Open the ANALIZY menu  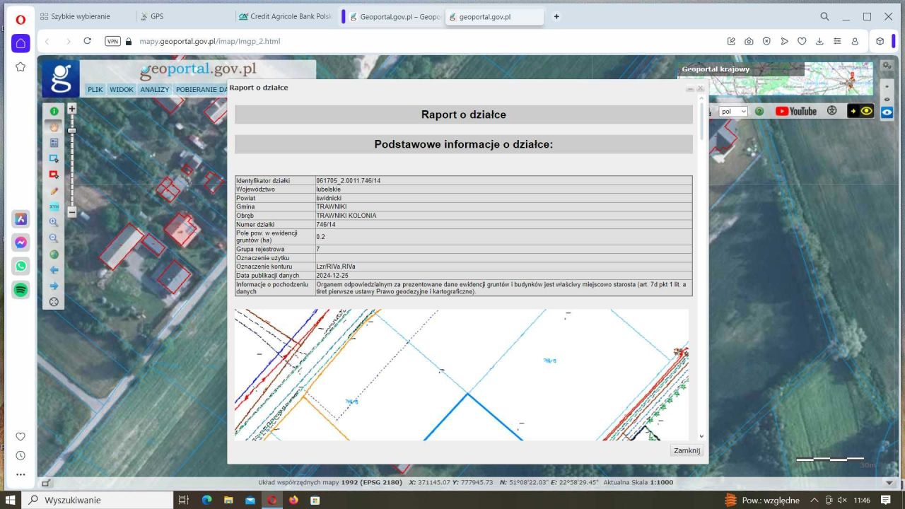pos(154,90)
